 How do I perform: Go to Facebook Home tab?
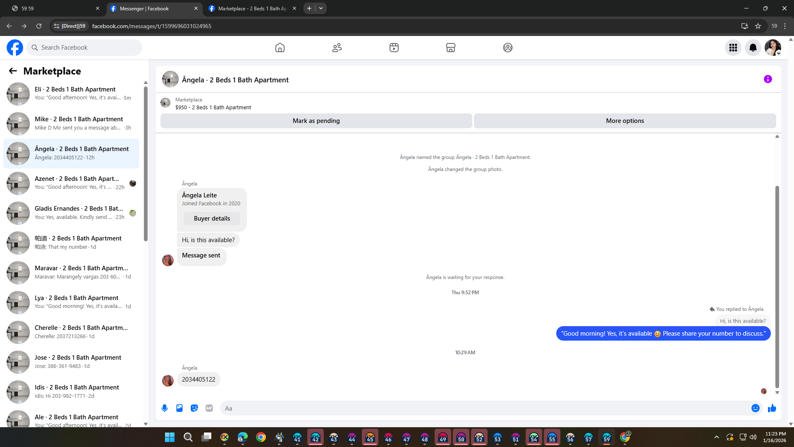point(280,48)
